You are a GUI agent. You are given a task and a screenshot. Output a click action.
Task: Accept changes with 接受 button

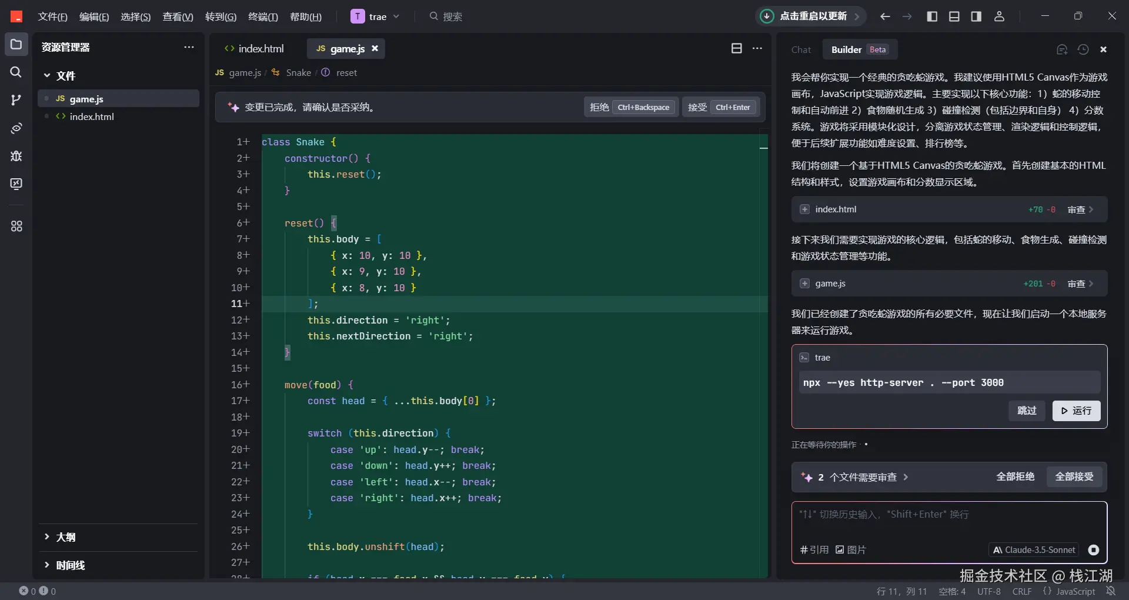(x=721, y=107)
